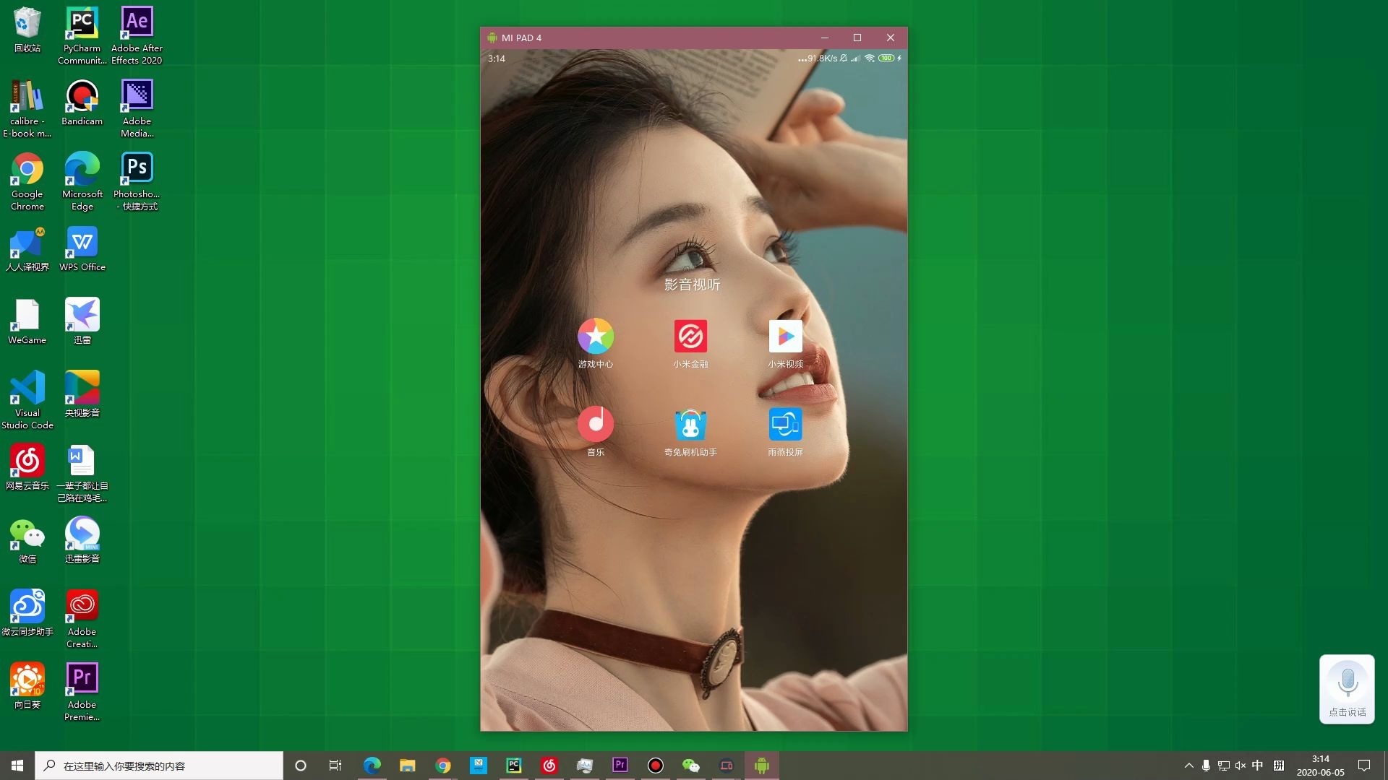Open the Windows Start menu
Viewport: 1388px width, 780px height.
(x=17, y=766)
